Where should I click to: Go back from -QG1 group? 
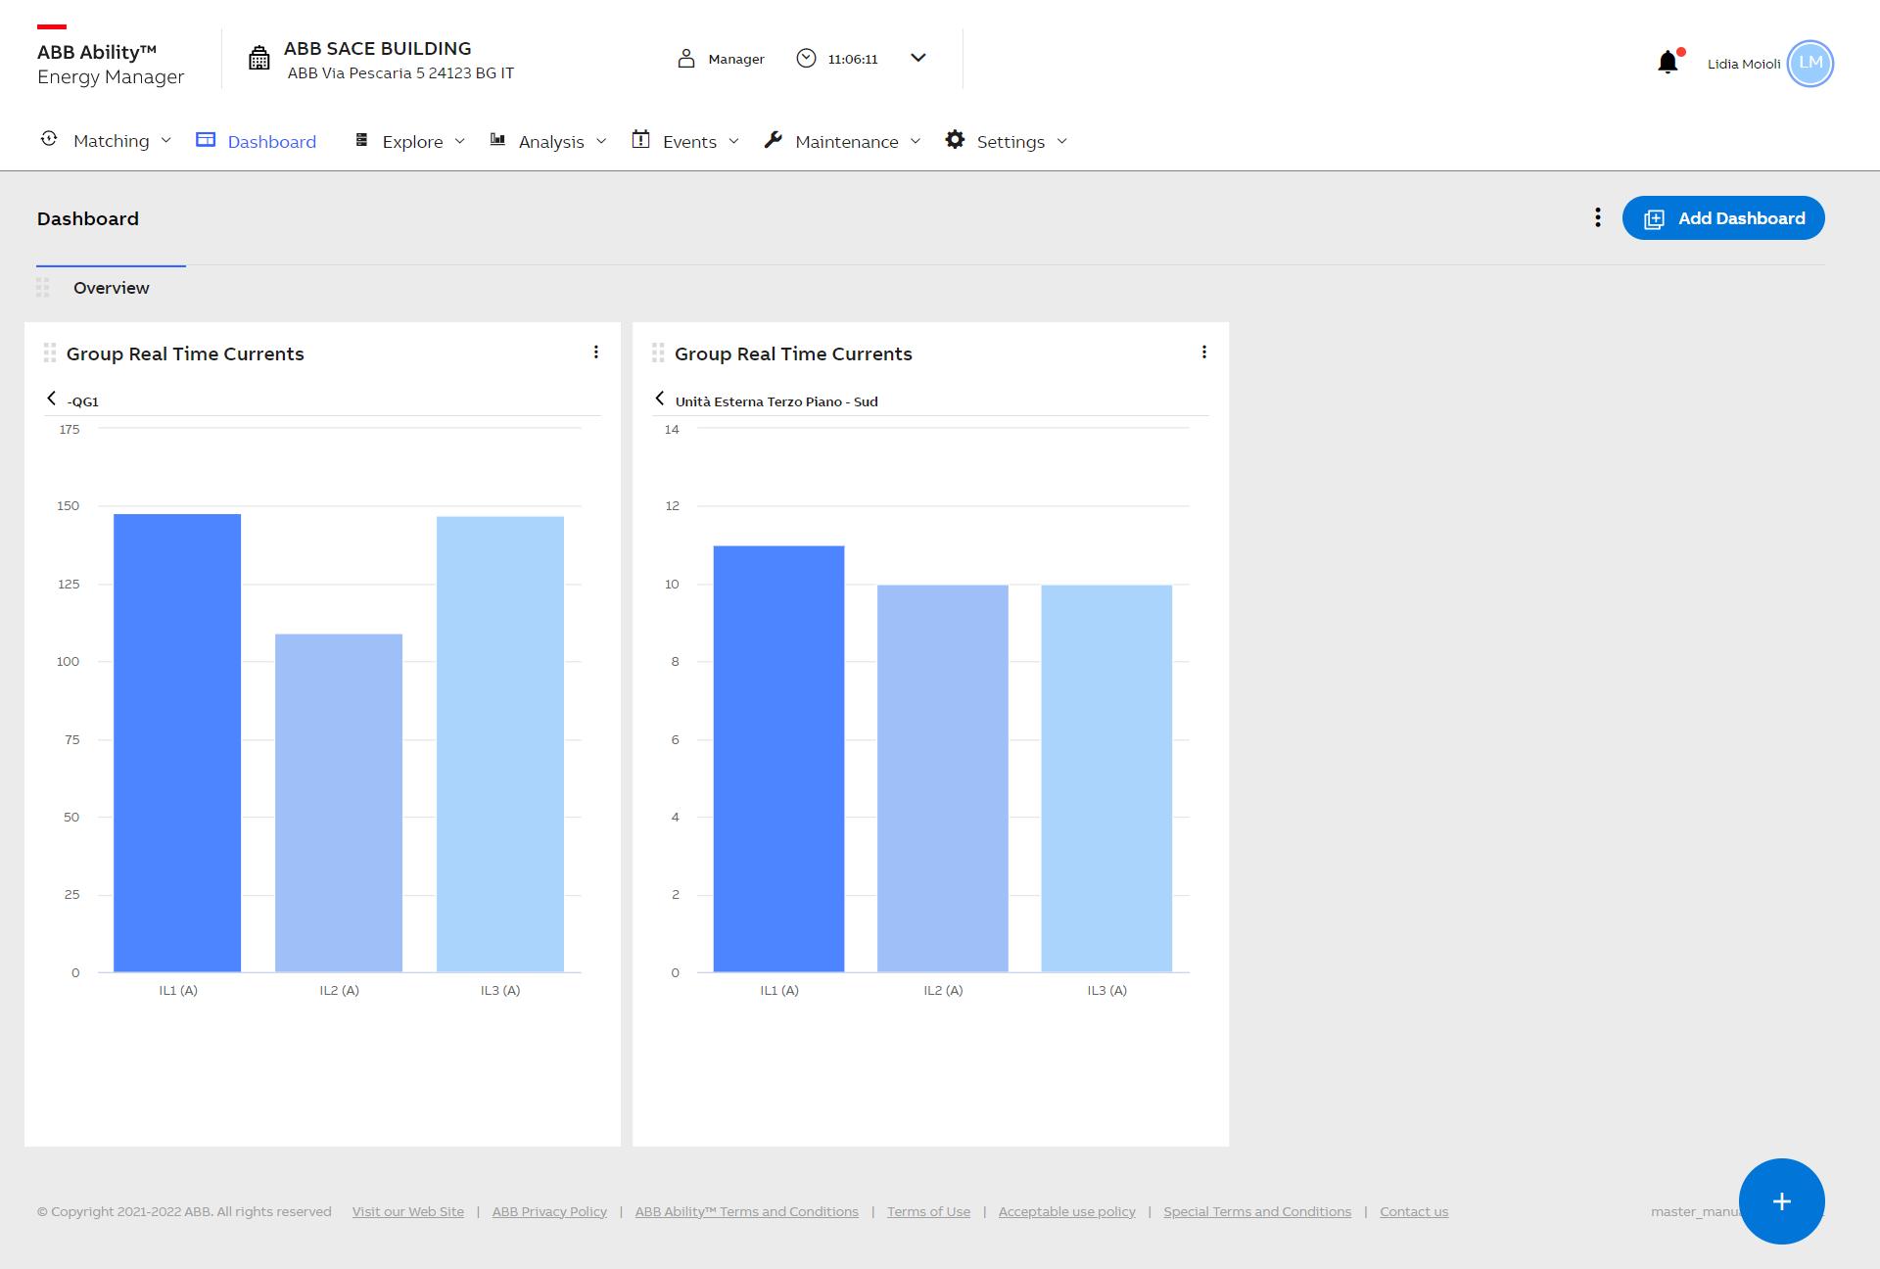coord(52,399)
